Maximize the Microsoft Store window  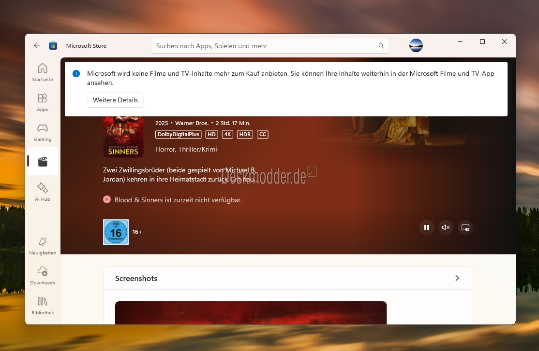tap(482, 42)
